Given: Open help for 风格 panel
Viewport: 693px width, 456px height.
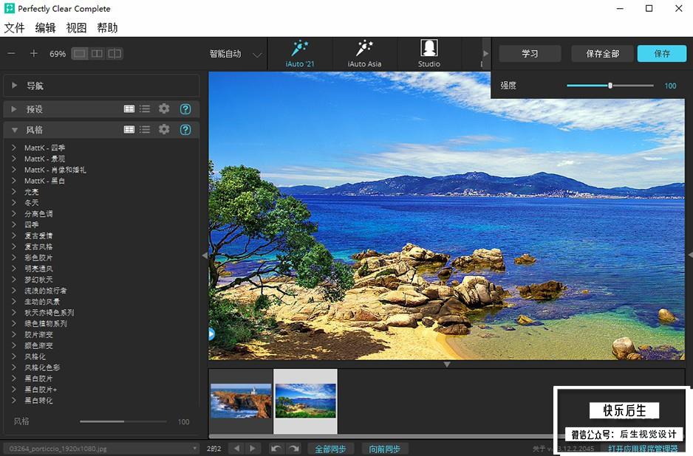Looking at the screenshot, I should point(185,130).
